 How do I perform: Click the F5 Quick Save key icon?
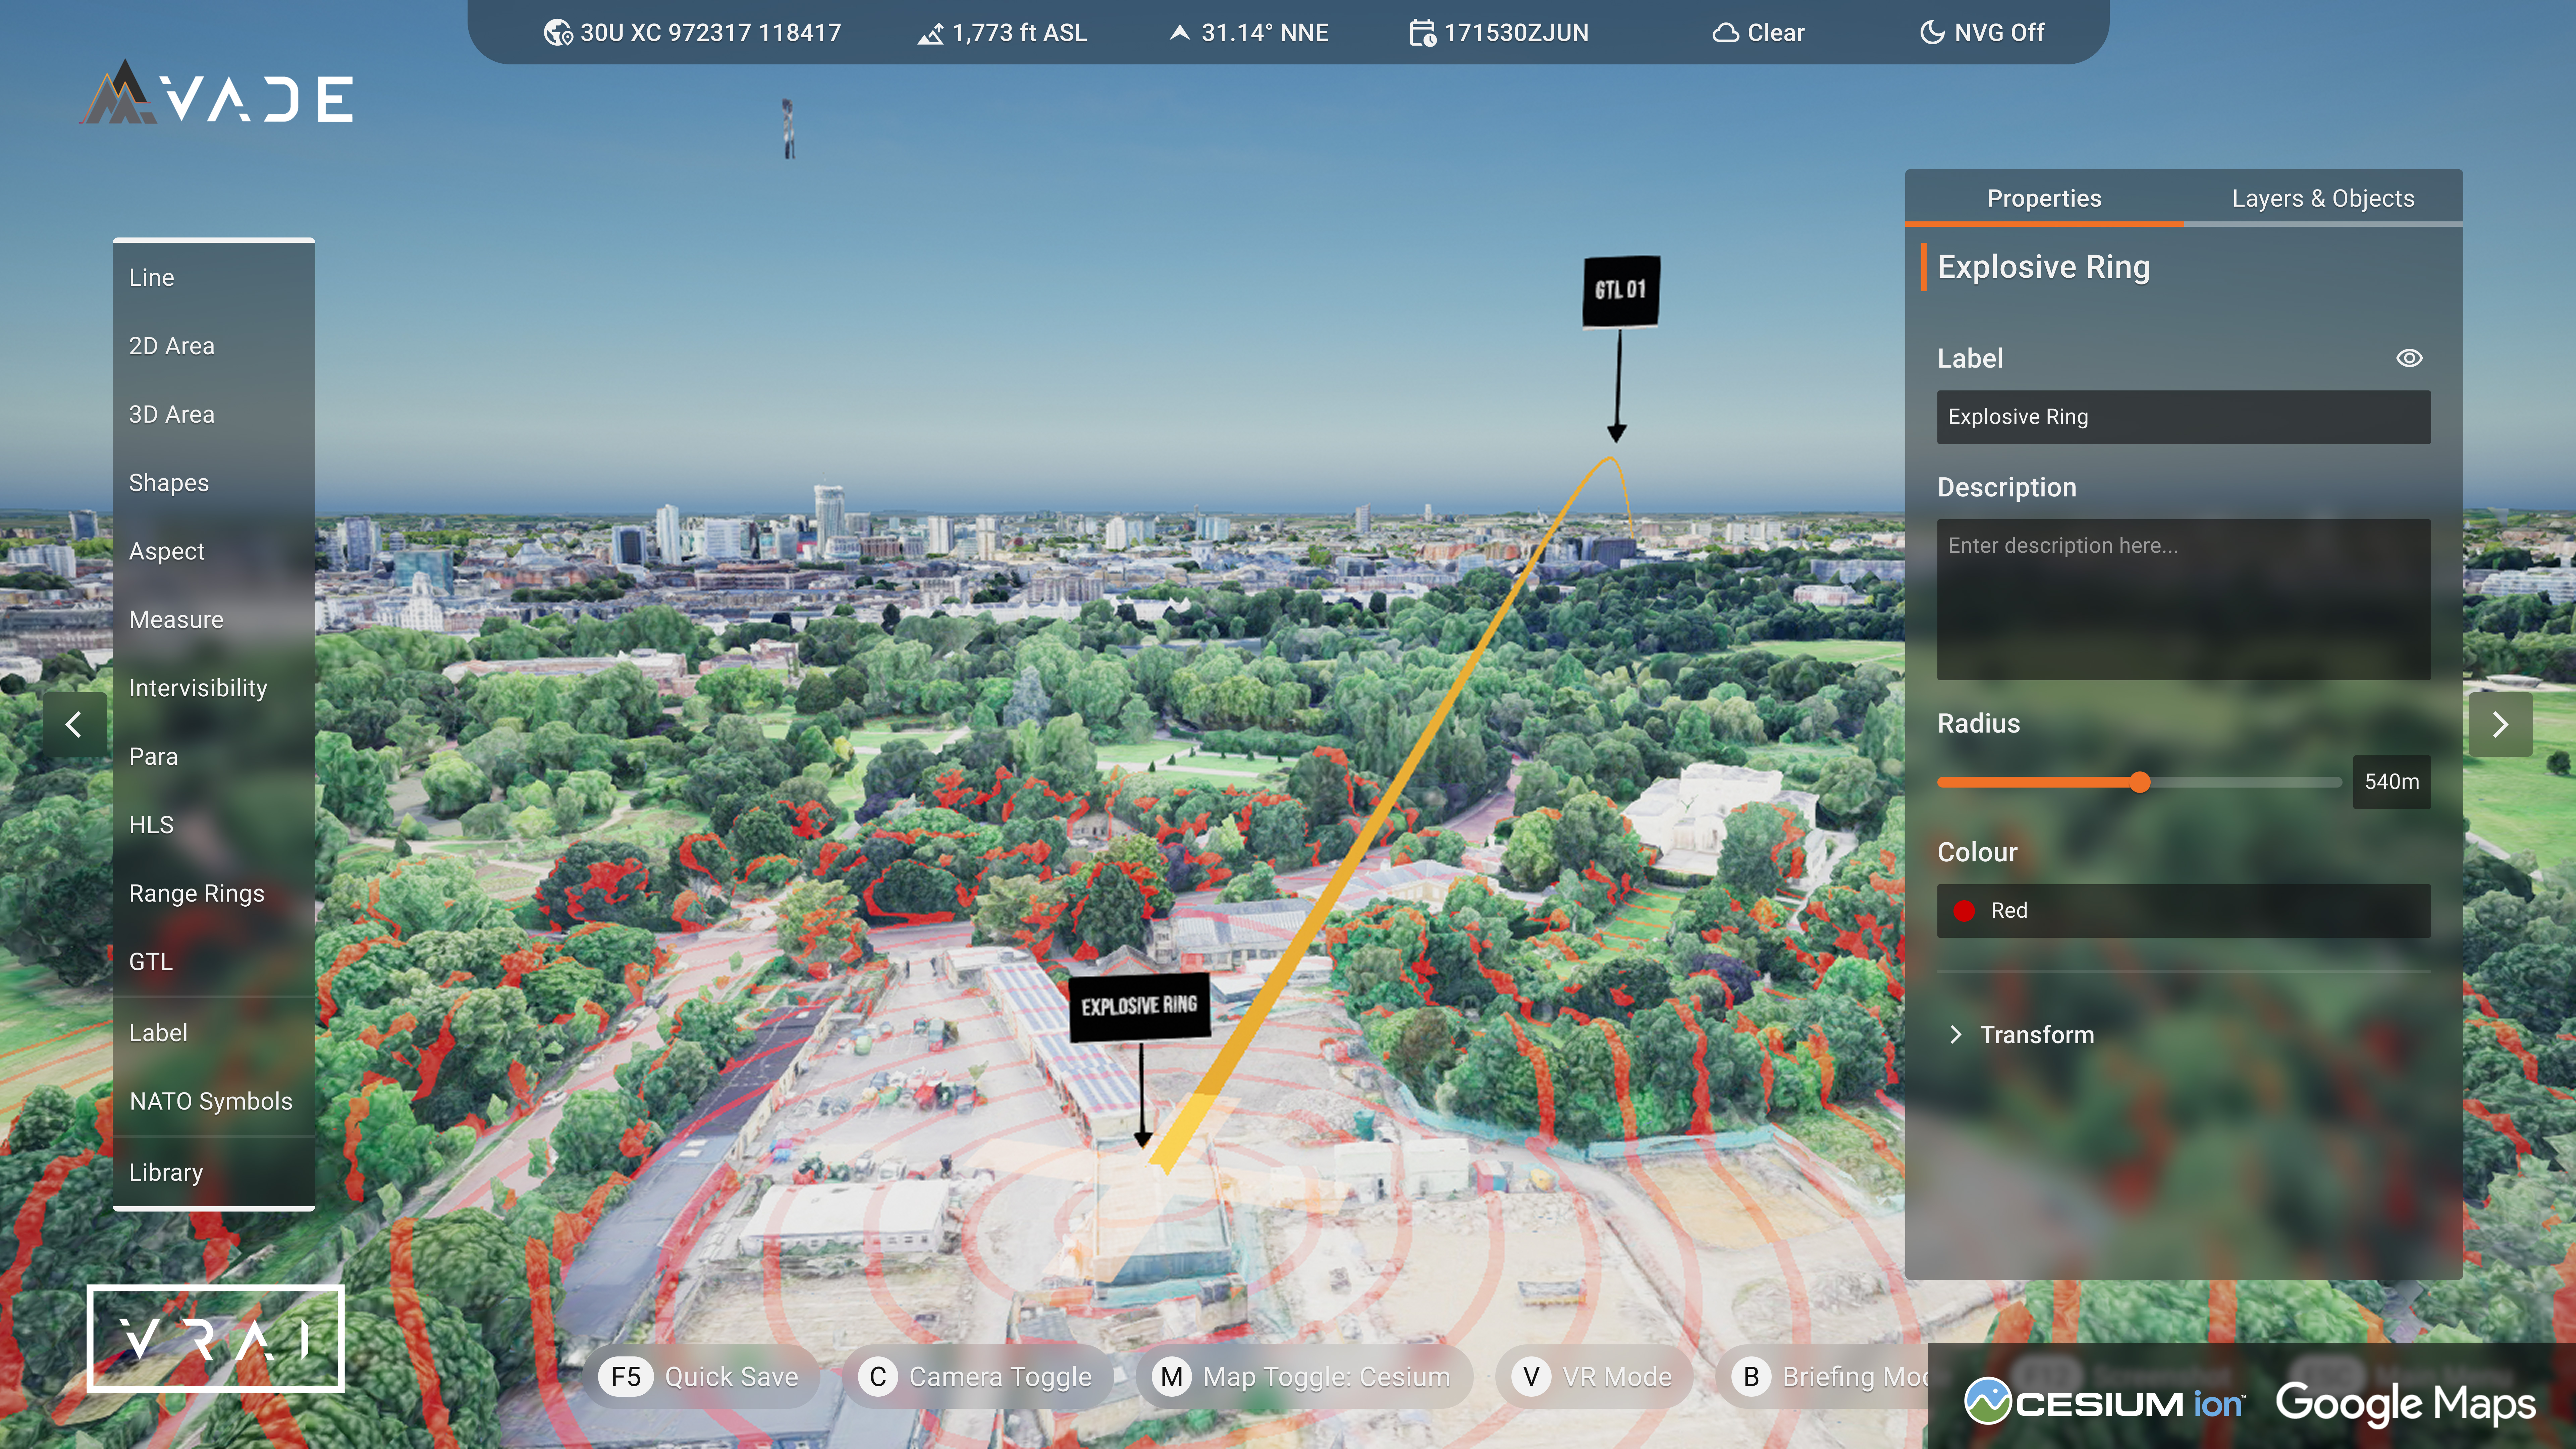click(x=626, y=1377)
